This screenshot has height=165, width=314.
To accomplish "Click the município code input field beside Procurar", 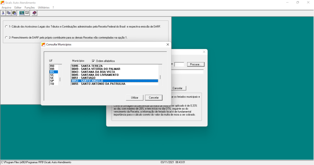I will coord(179,64).
